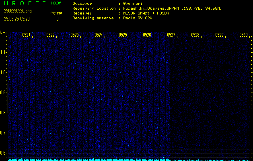This screenshot has width=253, height=161.
Task: Click the 1.0 kHz axis label
Action: coord(3,72)
